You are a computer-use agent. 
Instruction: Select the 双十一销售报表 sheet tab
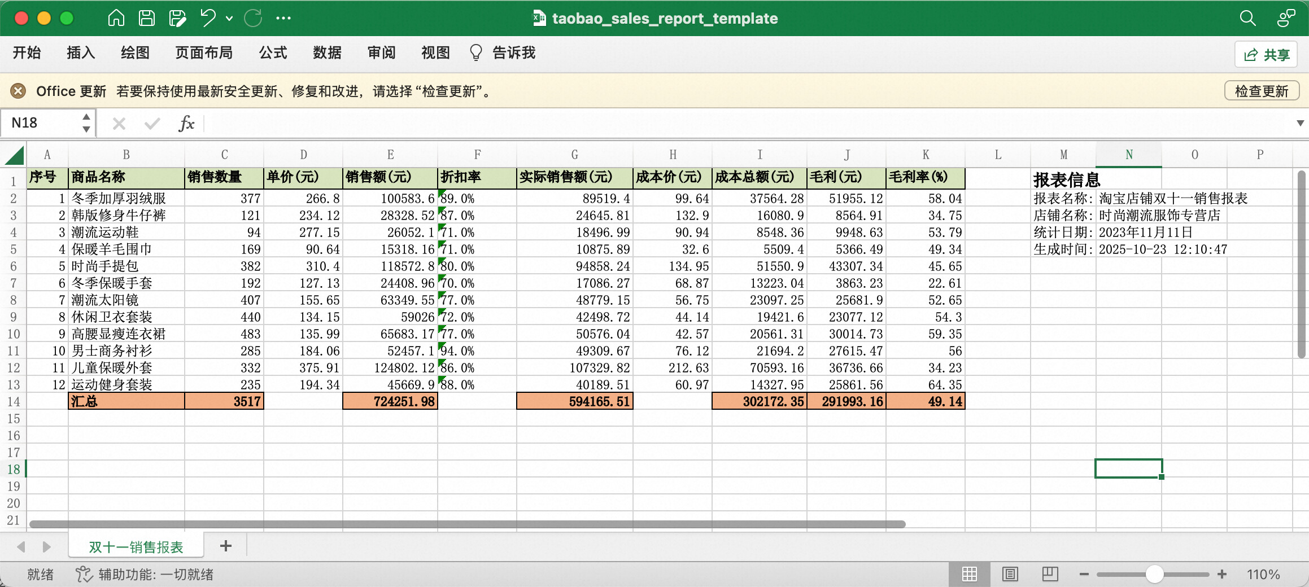[x=136, y=546]
